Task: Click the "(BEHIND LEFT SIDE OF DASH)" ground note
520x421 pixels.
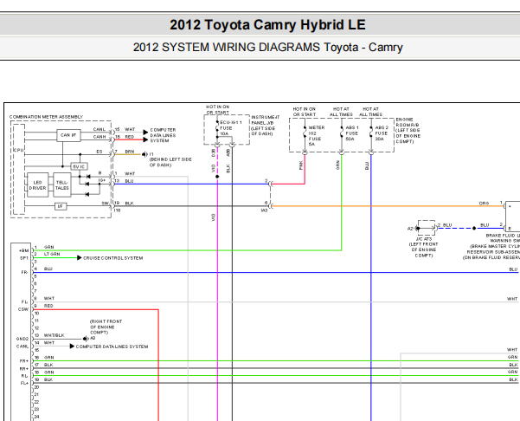Action: coord(170,162)
